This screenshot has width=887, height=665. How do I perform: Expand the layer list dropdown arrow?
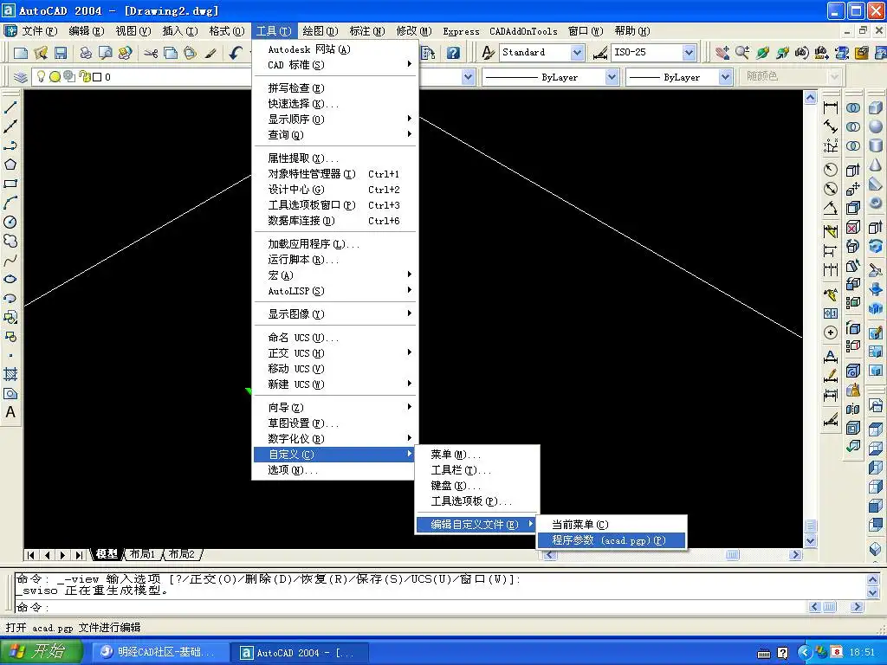coord(468,77)
